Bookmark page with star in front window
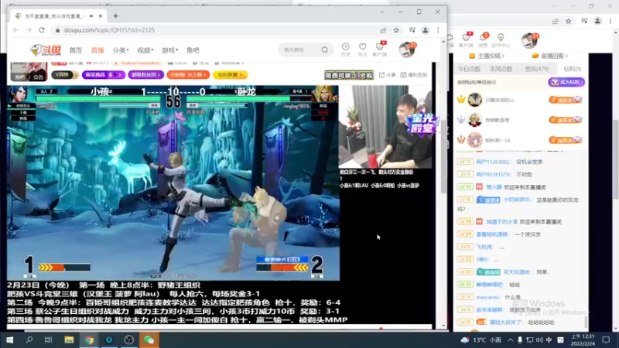The image size is (619, 348). point(396,30)
